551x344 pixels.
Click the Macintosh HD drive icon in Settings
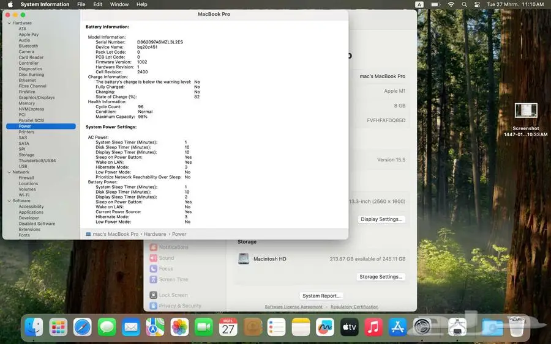pos(244,259)
